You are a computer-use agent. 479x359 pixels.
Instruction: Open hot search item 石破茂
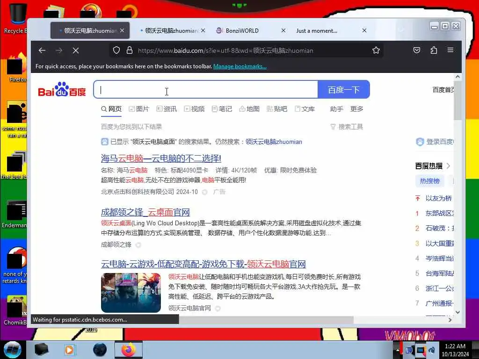[x=440, y=228]
